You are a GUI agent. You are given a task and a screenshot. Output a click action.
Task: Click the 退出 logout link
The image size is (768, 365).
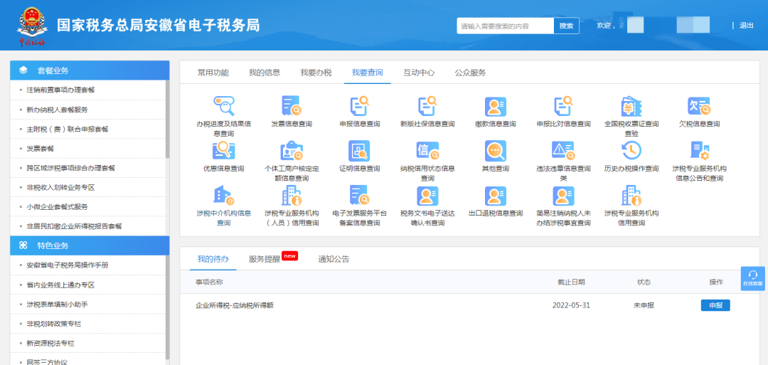(747, 26)
